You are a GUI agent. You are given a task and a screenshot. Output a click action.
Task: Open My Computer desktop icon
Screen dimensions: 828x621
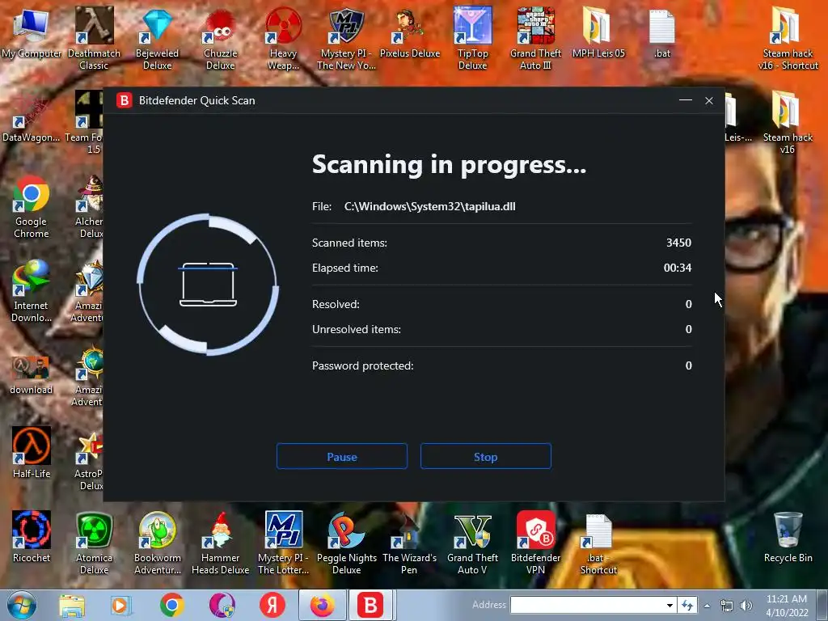(32, 33)
